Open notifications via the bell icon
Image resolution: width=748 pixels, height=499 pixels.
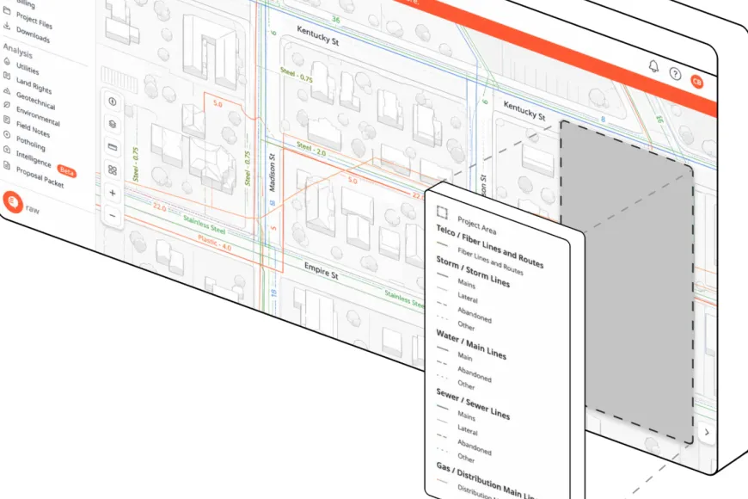pyautogui.click(x=653, y=66)
